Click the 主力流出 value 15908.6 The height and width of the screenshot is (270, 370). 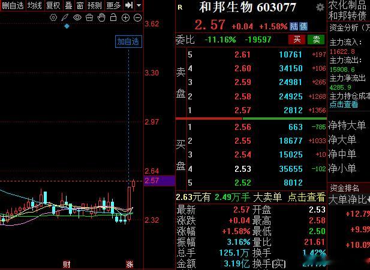click(342, 69)
